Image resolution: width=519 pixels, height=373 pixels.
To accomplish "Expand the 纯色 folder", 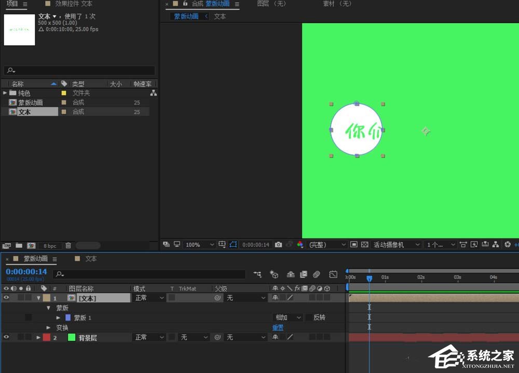I will tap(5, 93).
